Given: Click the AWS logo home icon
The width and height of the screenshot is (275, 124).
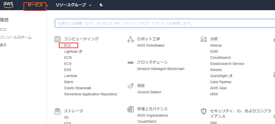Looking at the screenshot, I should click(x=8, y=5).
